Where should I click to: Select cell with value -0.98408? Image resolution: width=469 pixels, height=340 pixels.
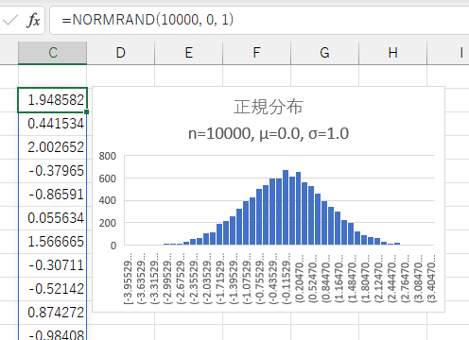pyautogui.click(x=53, y=333)
